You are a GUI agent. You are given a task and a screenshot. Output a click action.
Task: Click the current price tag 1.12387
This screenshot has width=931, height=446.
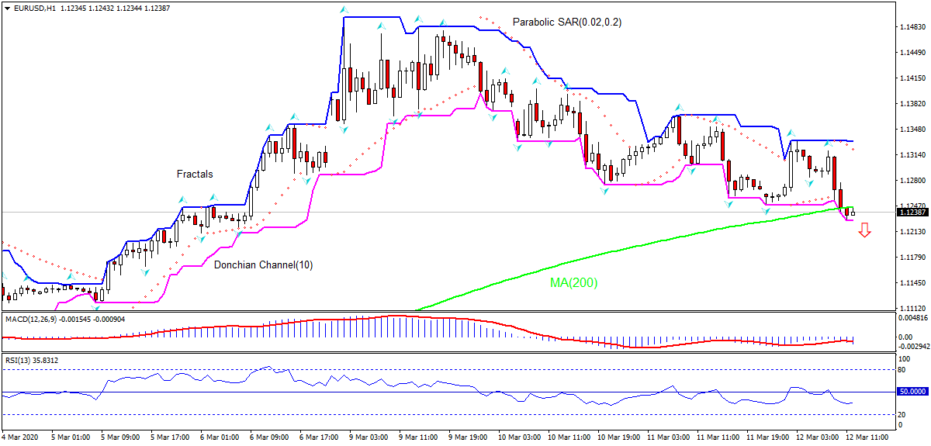[912, 212]
